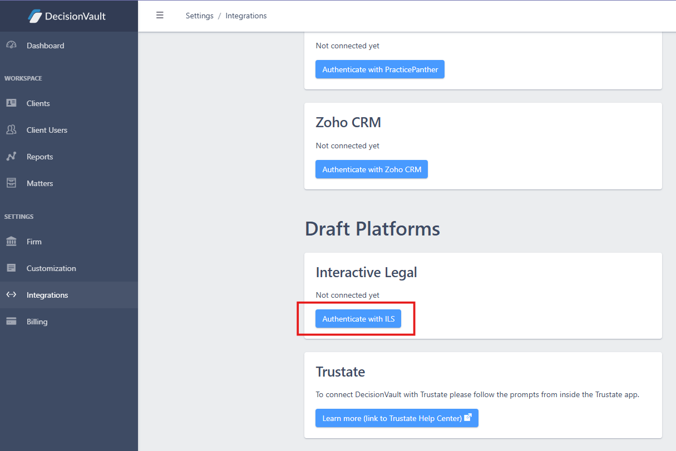Click the Trustate heading
Viewport: 676px width, 451px height.
pos(341,372)
